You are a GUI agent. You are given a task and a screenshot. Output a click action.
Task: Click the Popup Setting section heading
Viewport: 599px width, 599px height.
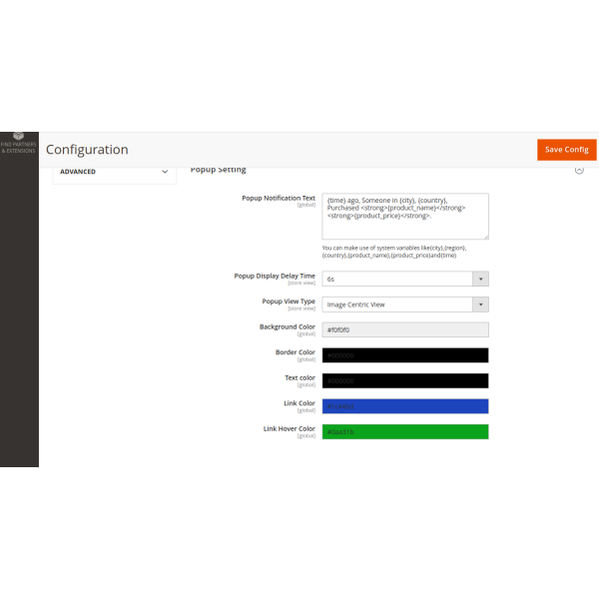tap(218, 171)
